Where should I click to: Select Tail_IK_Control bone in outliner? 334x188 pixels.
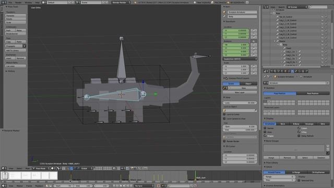coord(285,17)
